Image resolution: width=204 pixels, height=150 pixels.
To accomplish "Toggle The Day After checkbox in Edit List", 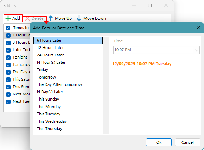I will click(8, 72).
